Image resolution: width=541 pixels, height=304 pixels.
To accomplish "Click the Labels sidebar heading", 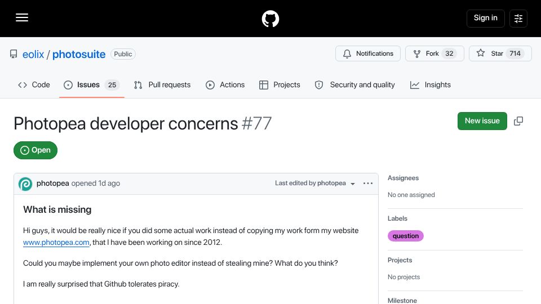I will tap(397, 218).
